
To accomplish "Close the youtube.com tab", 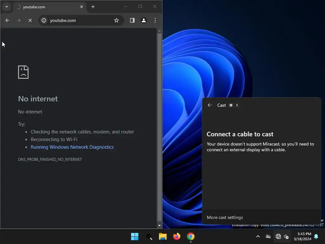I will click(82, 7).
